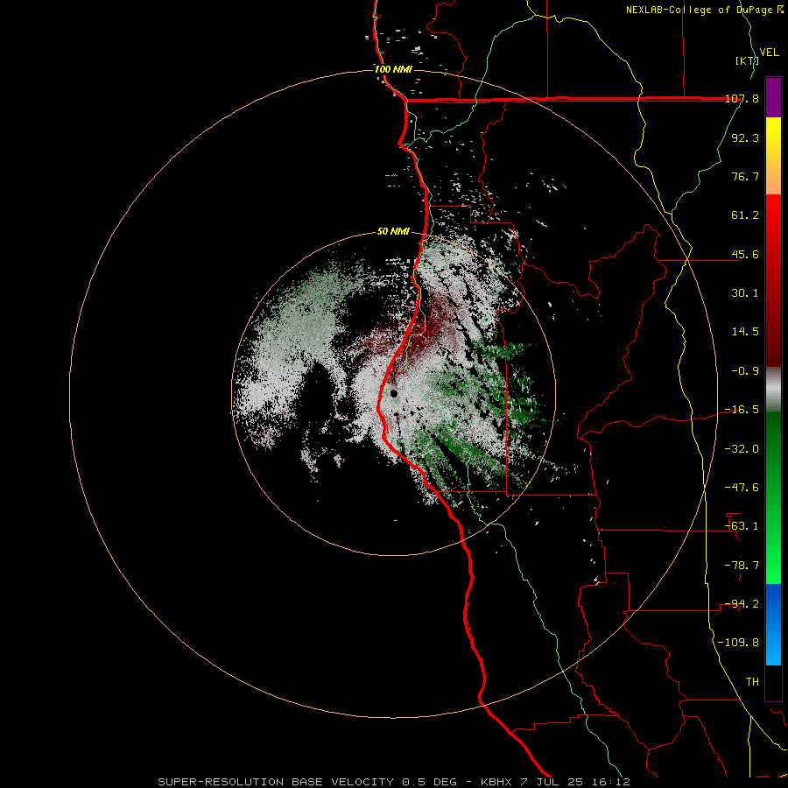
Task: Click the TH label on the scale
Action: click(x=752, y=682)
